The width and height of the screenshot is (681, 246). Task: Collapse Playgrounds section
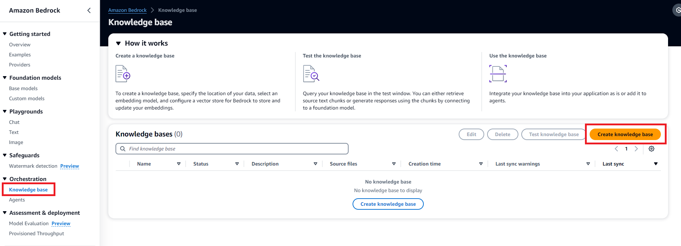coord(5,111)
